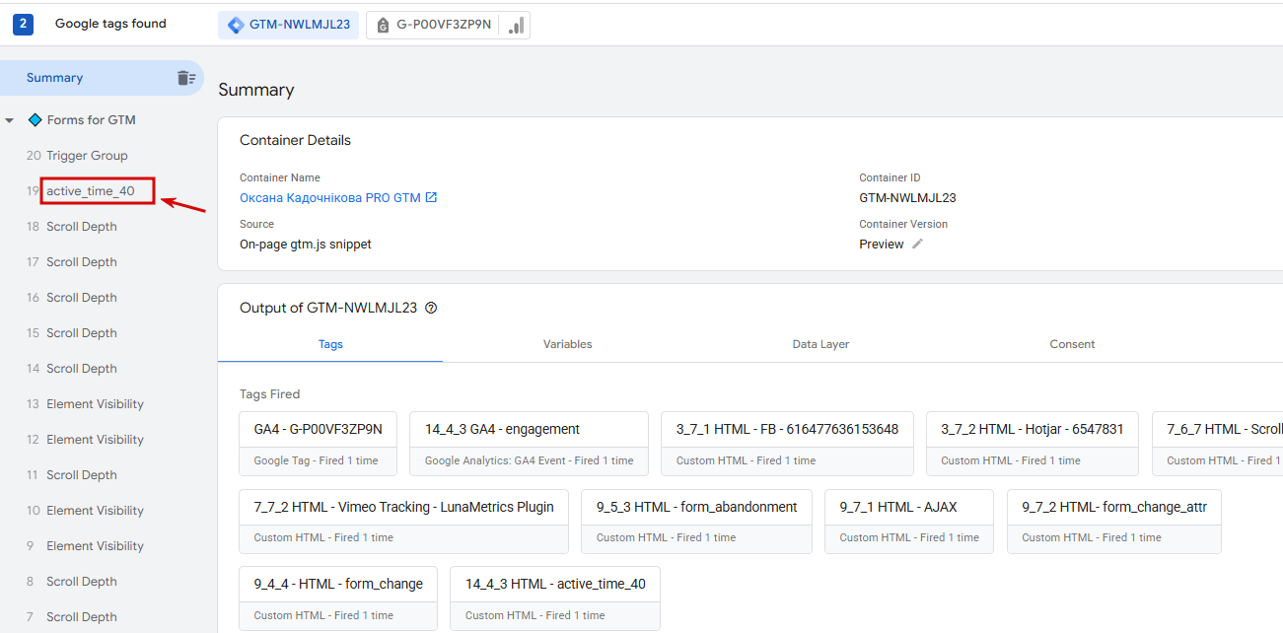Select event 13 Element Visibility

[x=95, y=404]
